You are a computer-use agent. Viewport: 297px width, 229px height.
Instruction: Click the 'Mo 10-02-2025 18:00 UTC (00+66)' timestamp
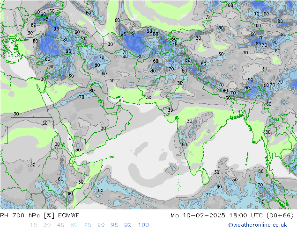click(232, 215)
